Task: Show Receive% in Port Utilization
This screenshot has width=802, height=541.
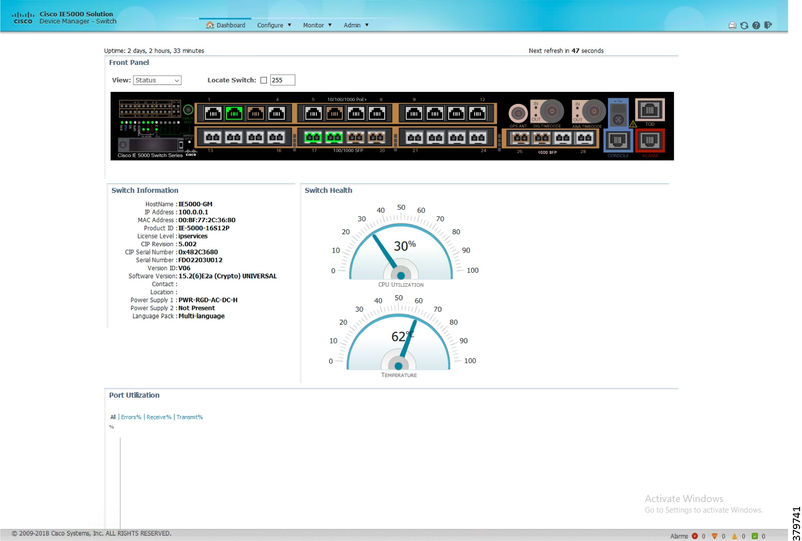Action: [x=159, y=417]
